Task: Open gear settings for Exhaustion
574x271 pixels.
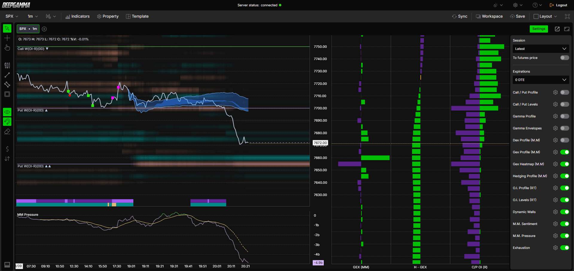Action: [555, 248]
